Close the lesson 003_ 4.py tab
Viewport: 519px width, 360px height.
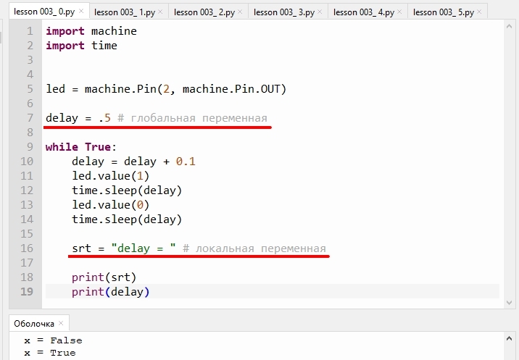pyautogui.click(x=399, y=12)
